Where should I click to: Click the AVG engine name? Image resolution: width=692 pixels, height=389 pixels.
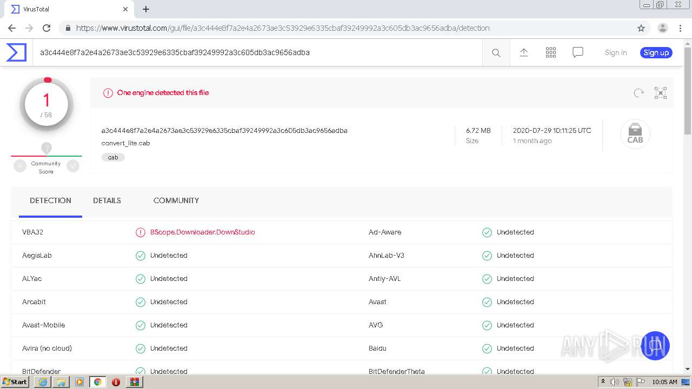(x=376, y=325)
